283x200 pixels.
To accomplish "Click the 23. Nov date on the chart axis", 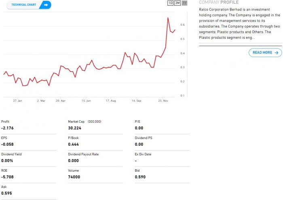I will tap(163, 100).
